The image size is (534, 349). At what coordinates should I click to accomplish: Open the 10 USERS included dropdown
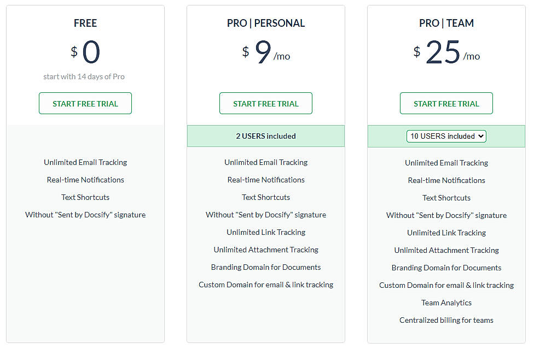coord(446,136)
